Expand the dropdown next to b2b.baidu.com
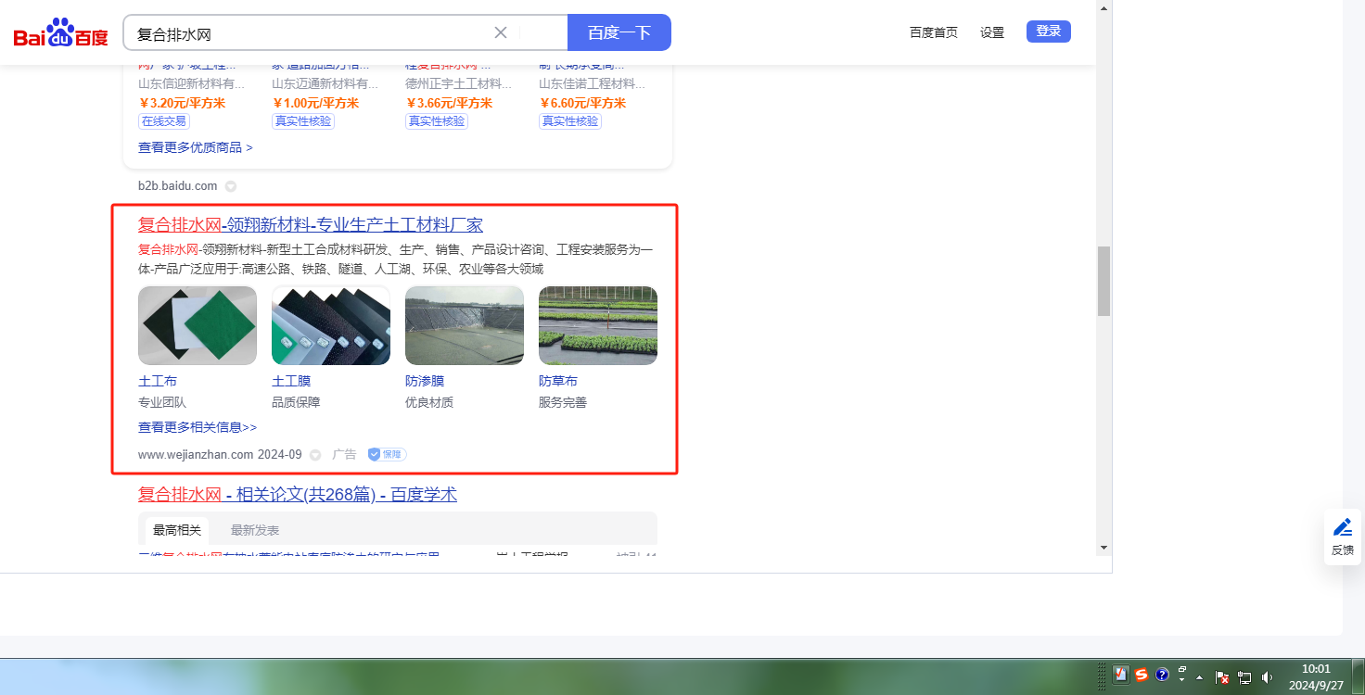1365x695 pixels. [231, 186]
